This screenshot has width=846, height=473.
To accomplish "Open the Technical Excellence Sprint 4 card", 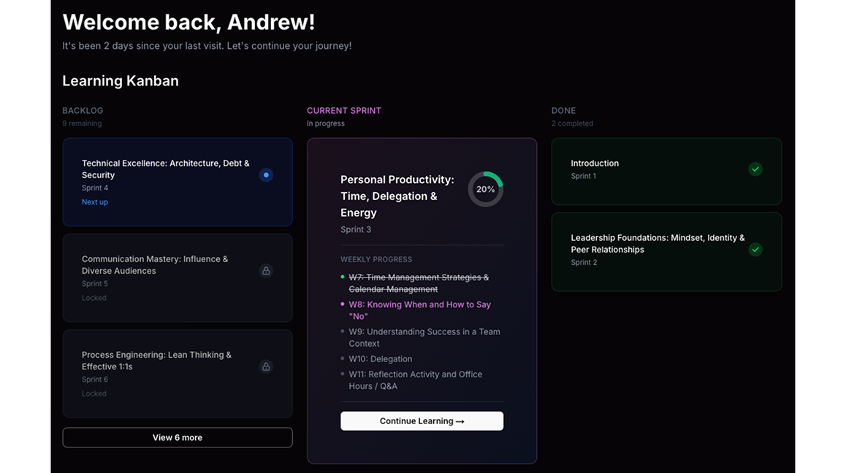I will point(165,169).
